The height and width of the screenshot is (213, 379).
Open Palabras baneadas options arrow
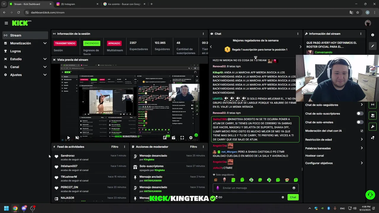pos(362,148)
